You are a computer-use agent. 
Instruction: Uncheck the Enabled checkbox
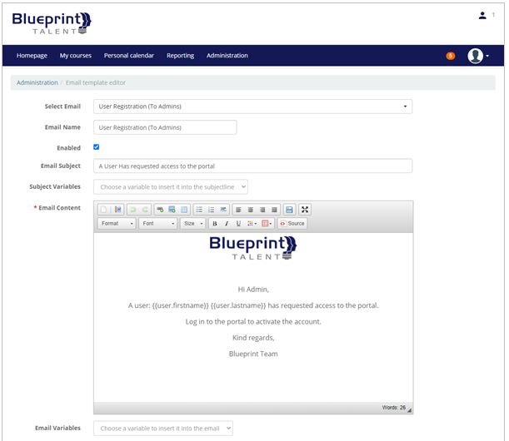(x=97, y=147)
